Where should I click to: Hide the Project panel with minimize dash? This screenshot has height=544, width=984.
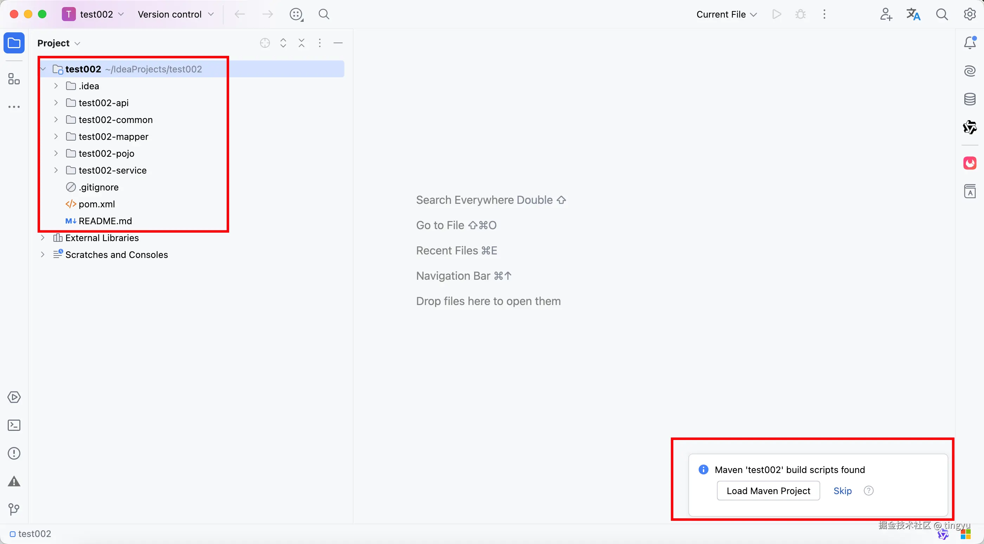338,43
